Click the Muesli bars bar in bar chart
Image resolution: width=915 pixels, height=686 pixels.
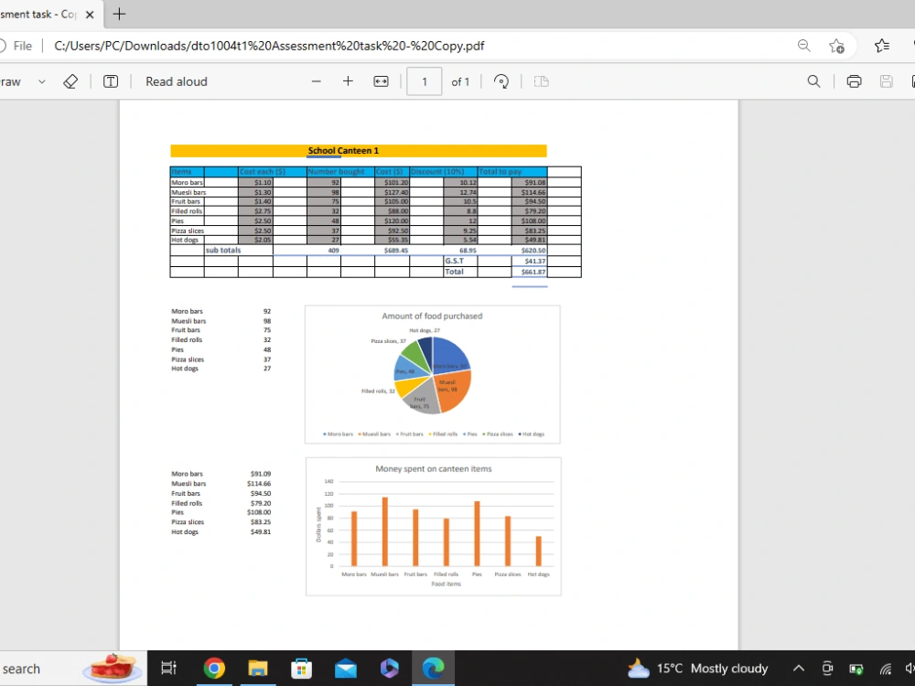[384, 531]
